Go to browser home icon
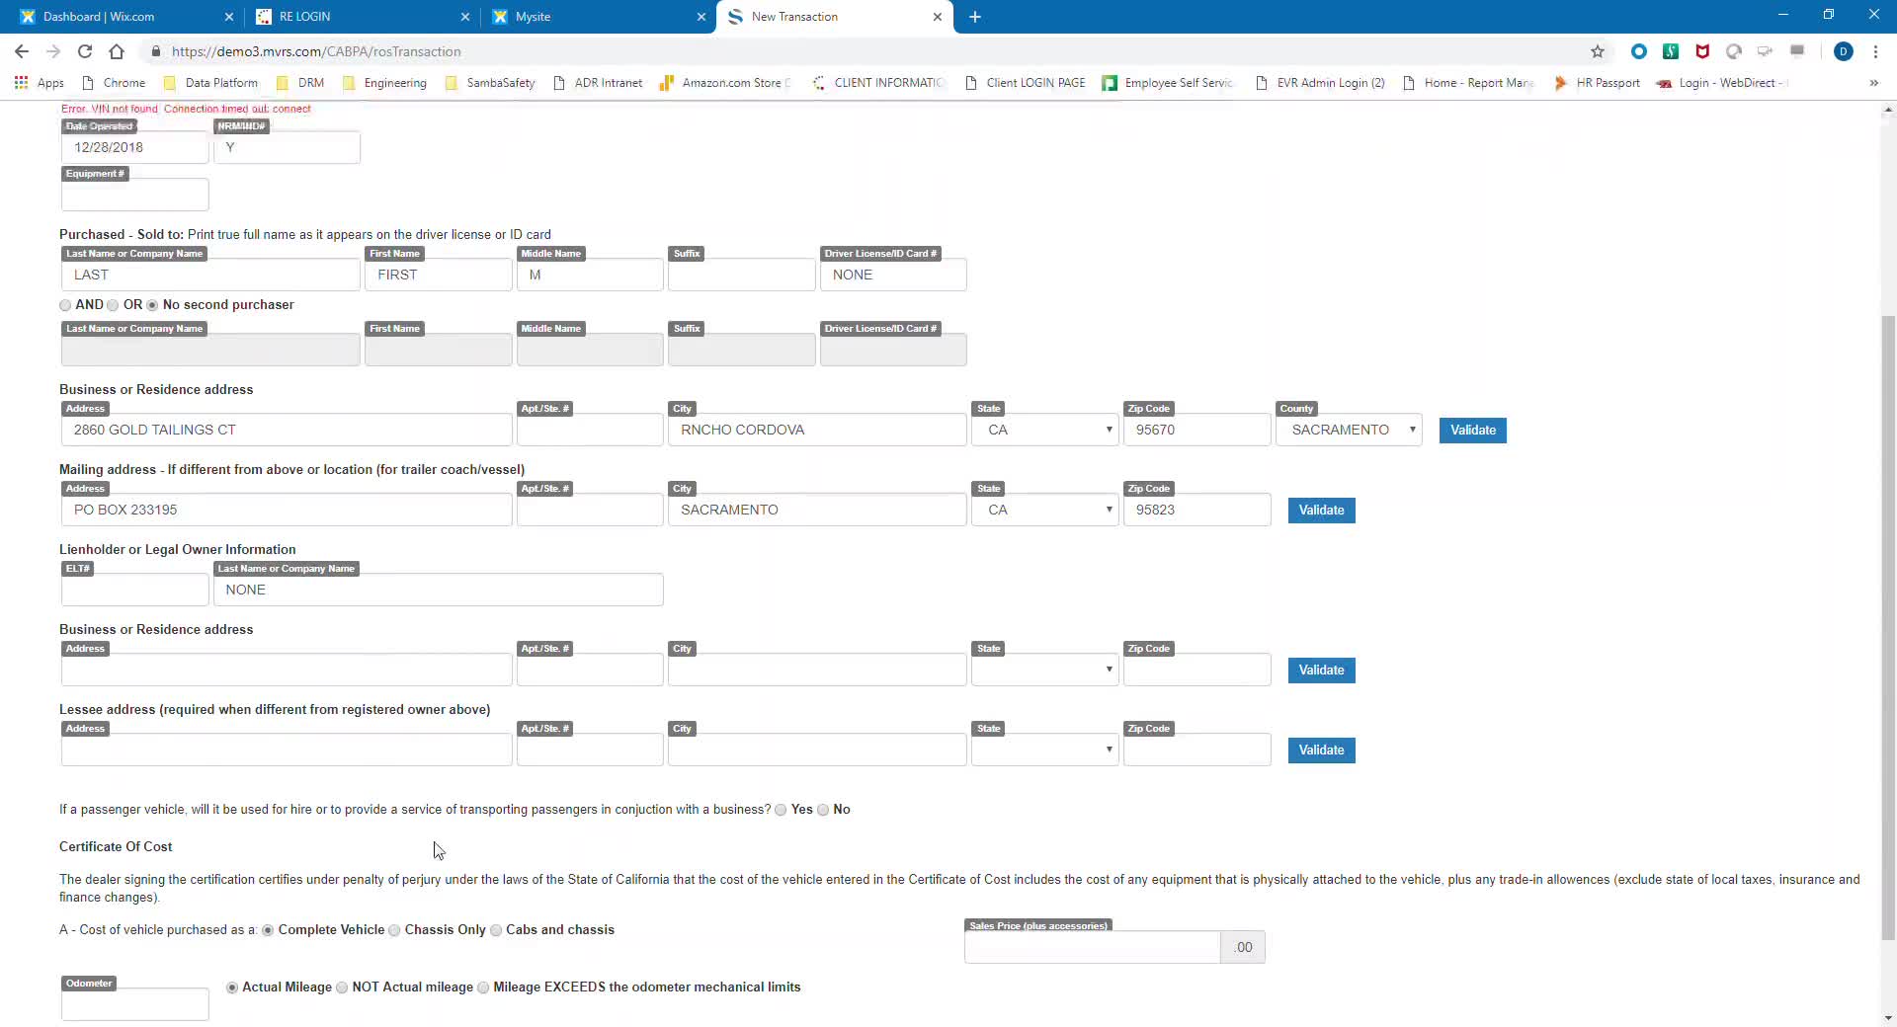The height and width of the screenshot is (1027, 1897). [x=117, y=51]
